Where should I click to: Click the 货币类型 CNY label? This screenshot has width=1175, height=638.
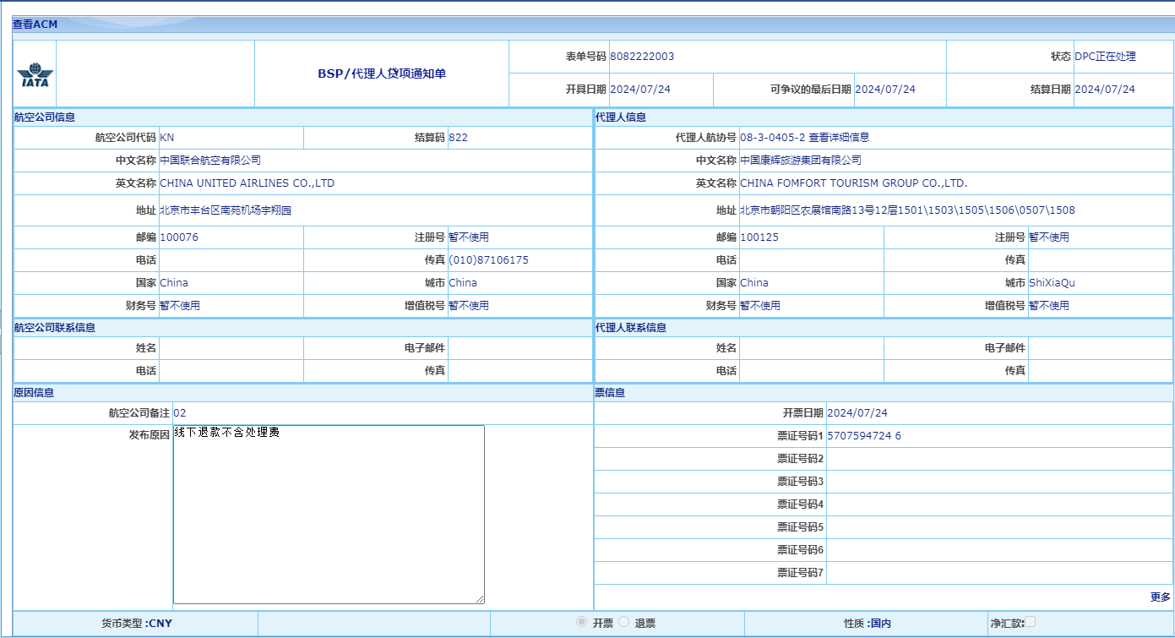tap(136, 624)
